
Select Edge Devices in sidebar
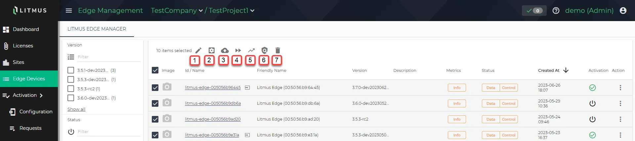29,79
